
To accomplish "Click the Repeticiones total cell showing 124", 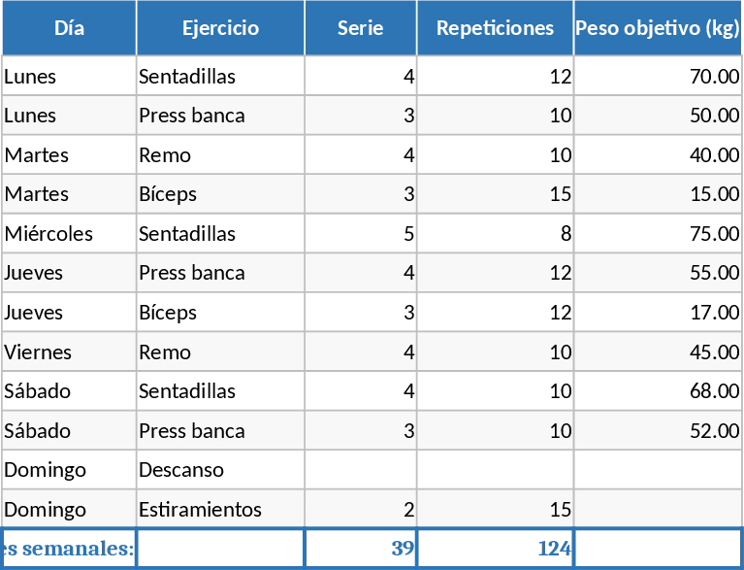I will tap(495, 549).
